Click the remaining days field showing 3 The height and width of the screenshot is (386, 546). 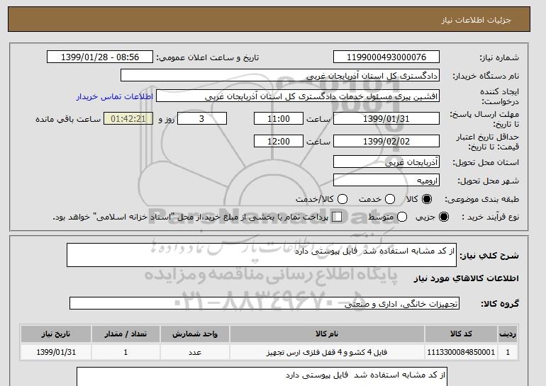click(202, 118)
